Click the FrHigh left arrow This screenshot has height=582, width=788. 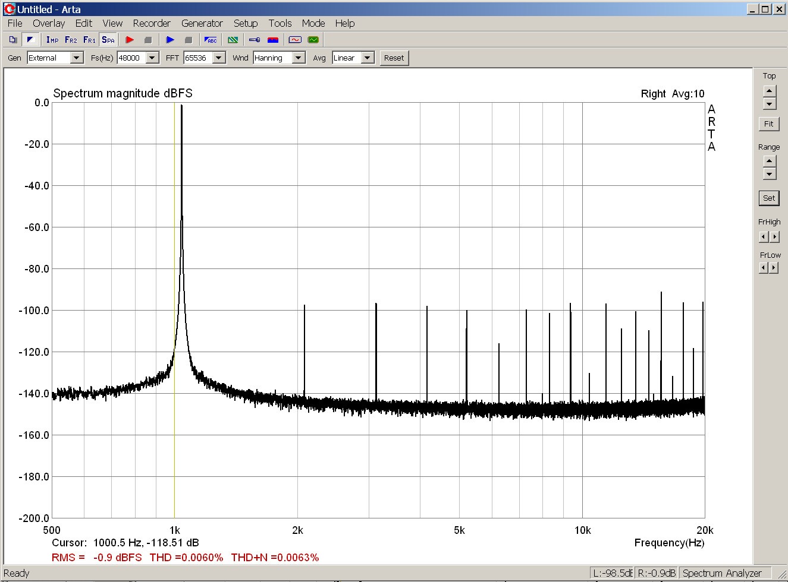click(x=764, y=237)
